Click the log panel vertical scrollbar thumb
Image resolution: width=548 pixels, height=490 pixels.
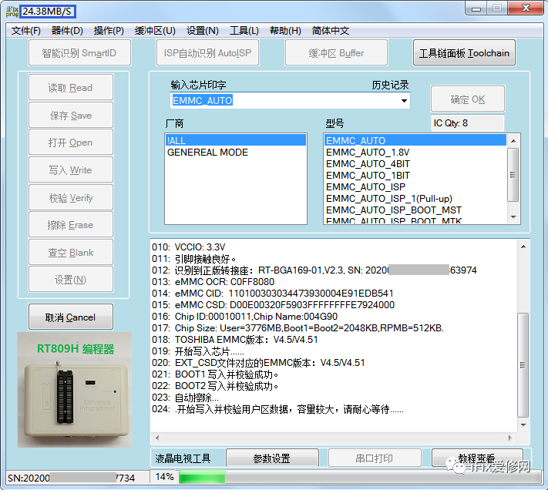tap(523, 365)
